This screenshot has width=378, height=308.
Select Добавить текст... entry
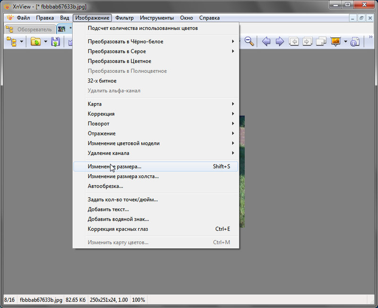pos(156,210)
